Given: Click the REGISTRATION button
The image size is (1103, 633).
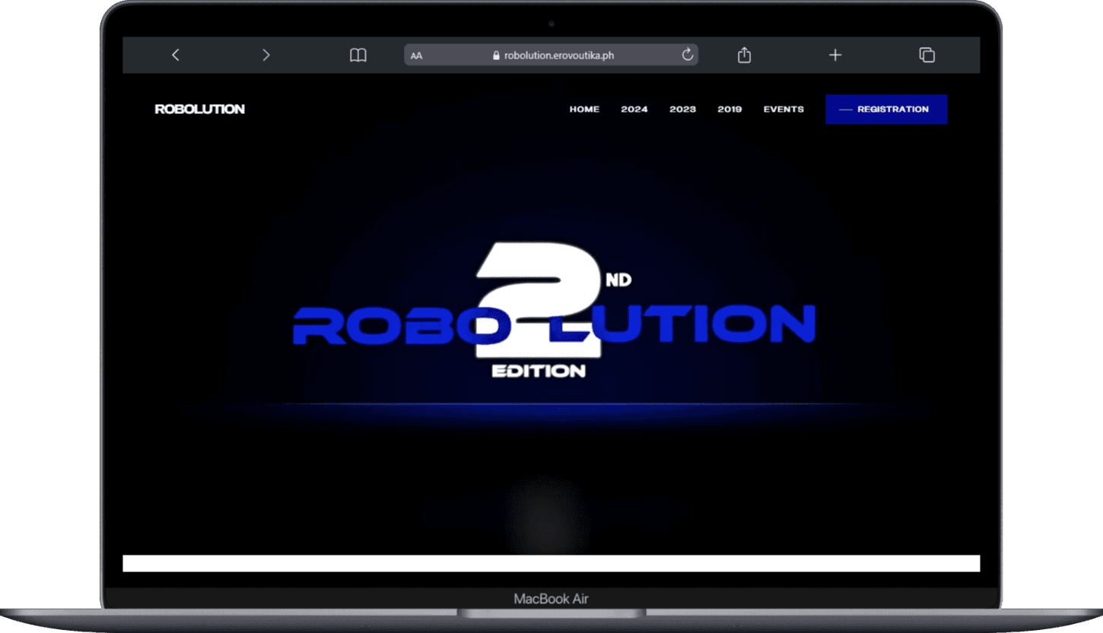Looking at the screenshot, I should coord(886,109).
